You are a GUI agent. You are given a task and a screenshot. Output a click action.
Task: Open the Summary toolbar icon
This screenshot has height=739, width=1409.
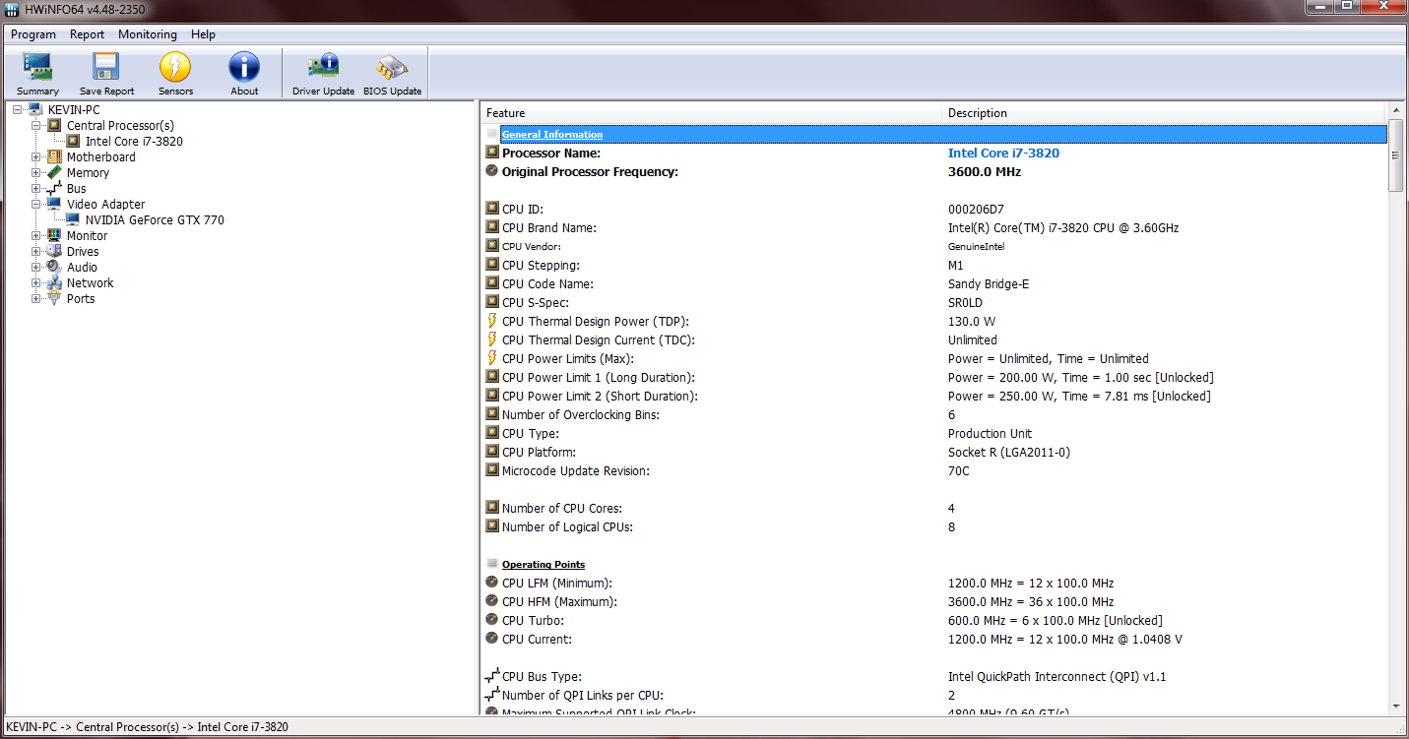pyautogui.click(x=37, y=67)
